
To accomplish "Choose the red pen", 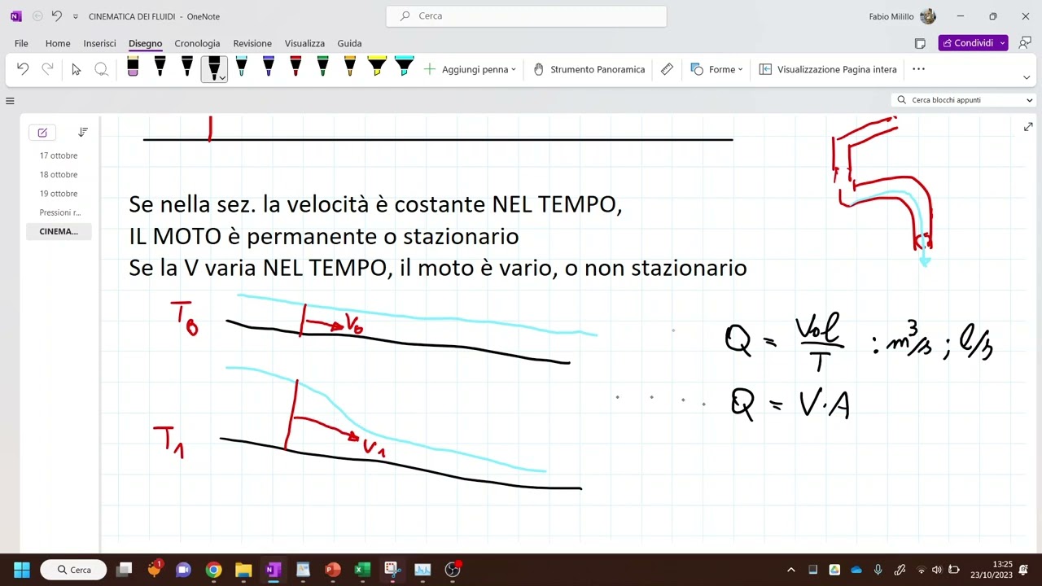I will (296, 68).
